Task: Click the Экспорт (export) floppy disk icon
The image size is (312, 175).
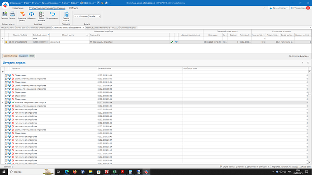Action: point(5,14)
